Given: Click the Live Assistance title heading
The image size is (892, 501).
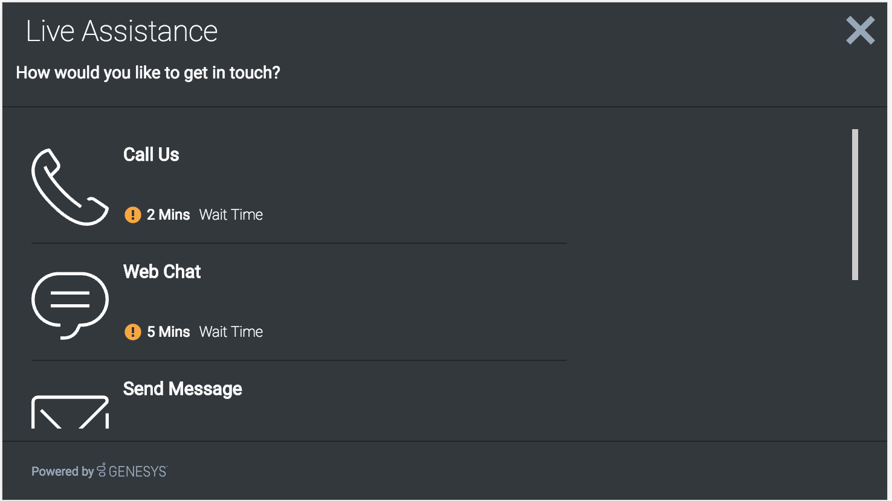Looking at the screenshot, I should point(121,31).
